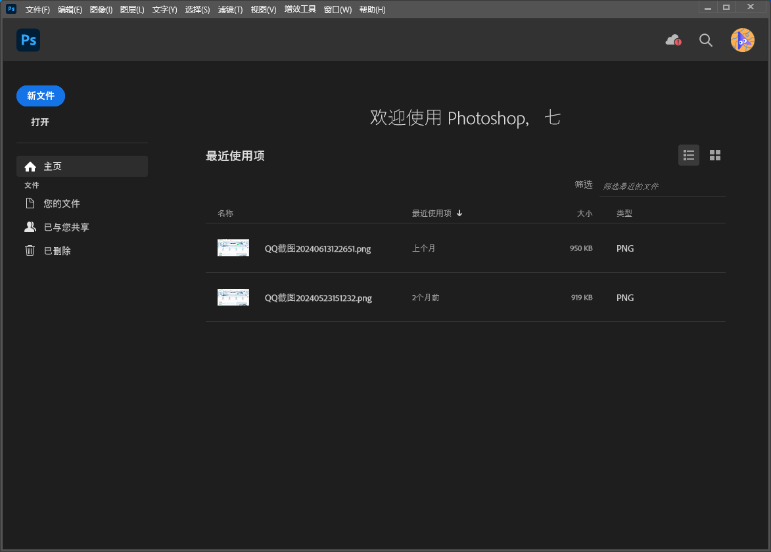Click the 已与您共享 people icon
Viewport: 771px width, 552px height.
[x=30, y=227]
